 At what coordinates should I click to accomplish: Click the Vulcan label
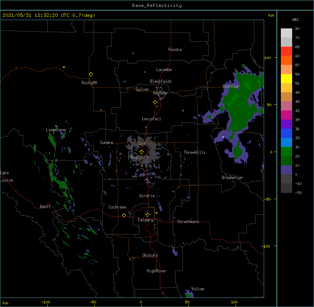(x=198, y=289)
